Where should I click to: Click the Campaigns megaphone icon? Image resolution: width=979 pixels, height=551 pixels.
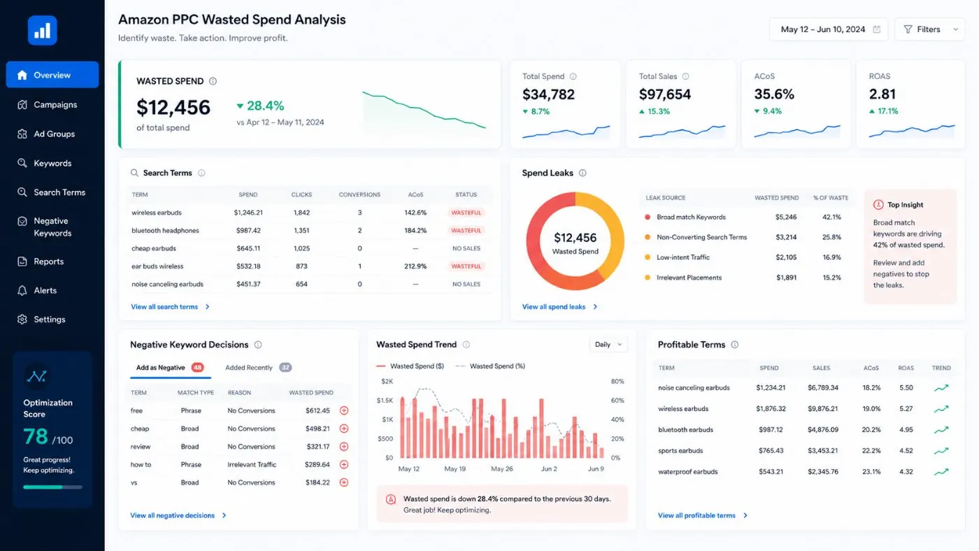[x=22, y=104]
